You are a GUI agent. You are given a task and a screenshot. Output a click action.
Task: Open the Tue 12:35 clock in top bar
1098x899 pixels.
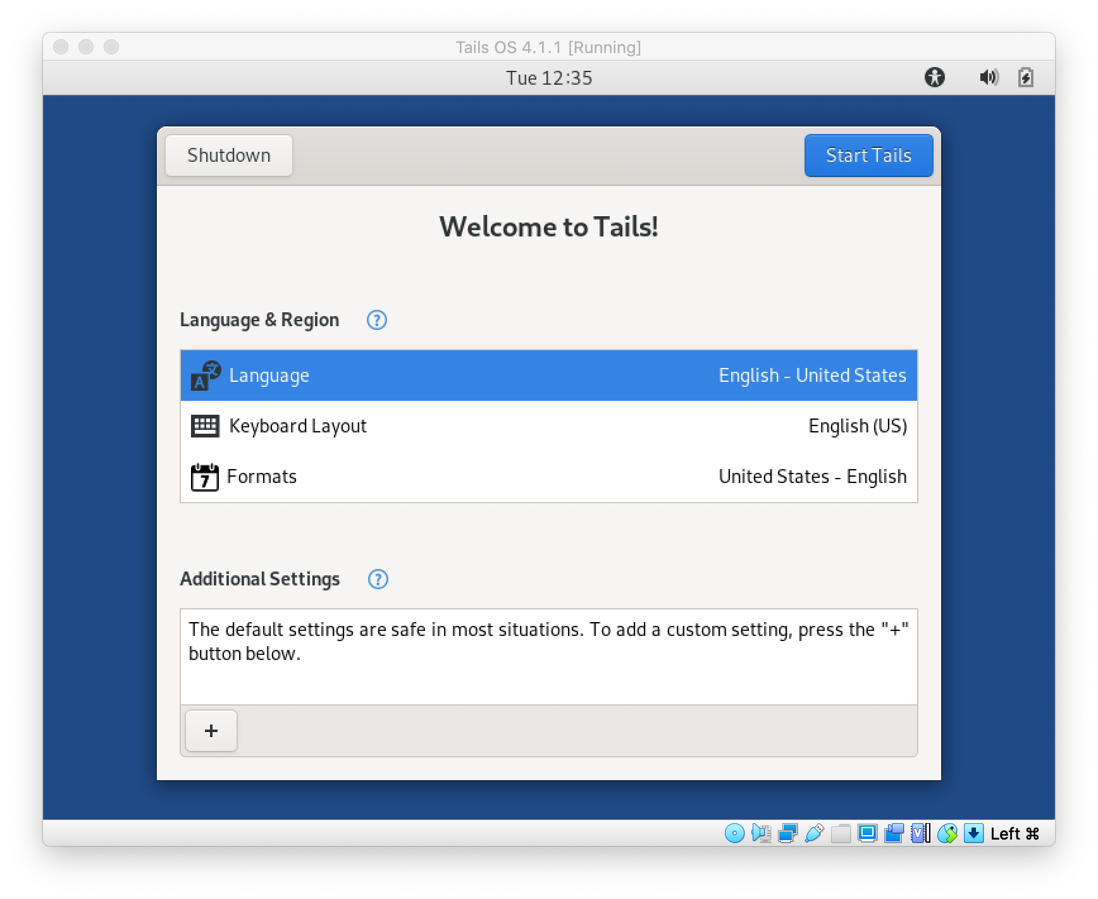549,78
